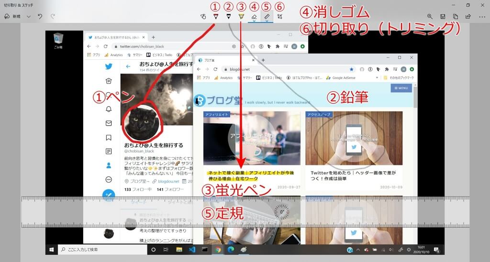Reload the Twitter browser page
Viewport: 490px width, 262px height.
click(x=106, y=46)
